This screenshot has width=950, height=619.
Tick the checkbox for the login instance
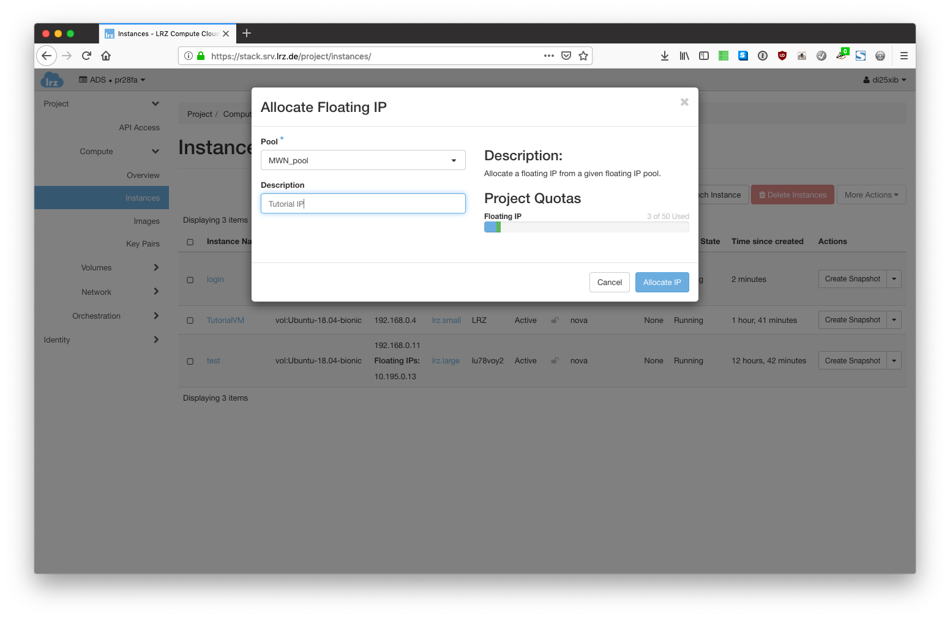point(190,280)
